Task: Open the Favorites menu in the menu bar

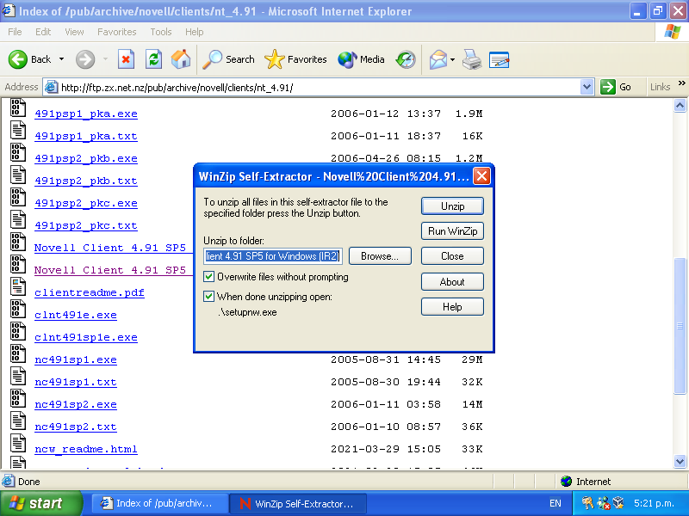Action: (x=117, y=32)
